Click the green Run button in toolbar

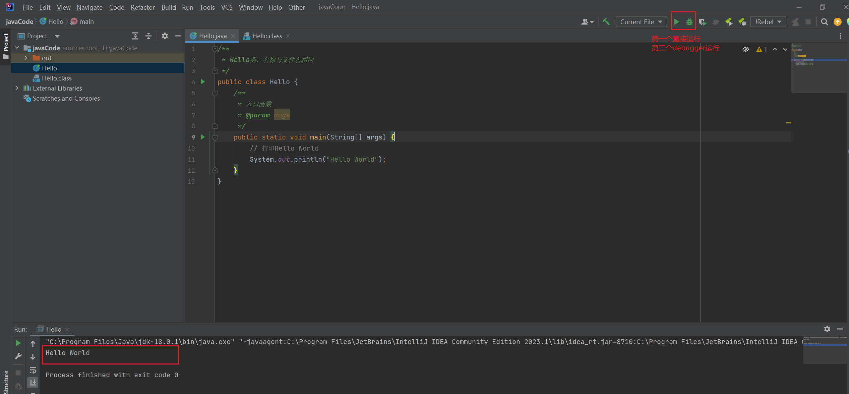pos(676,22)
